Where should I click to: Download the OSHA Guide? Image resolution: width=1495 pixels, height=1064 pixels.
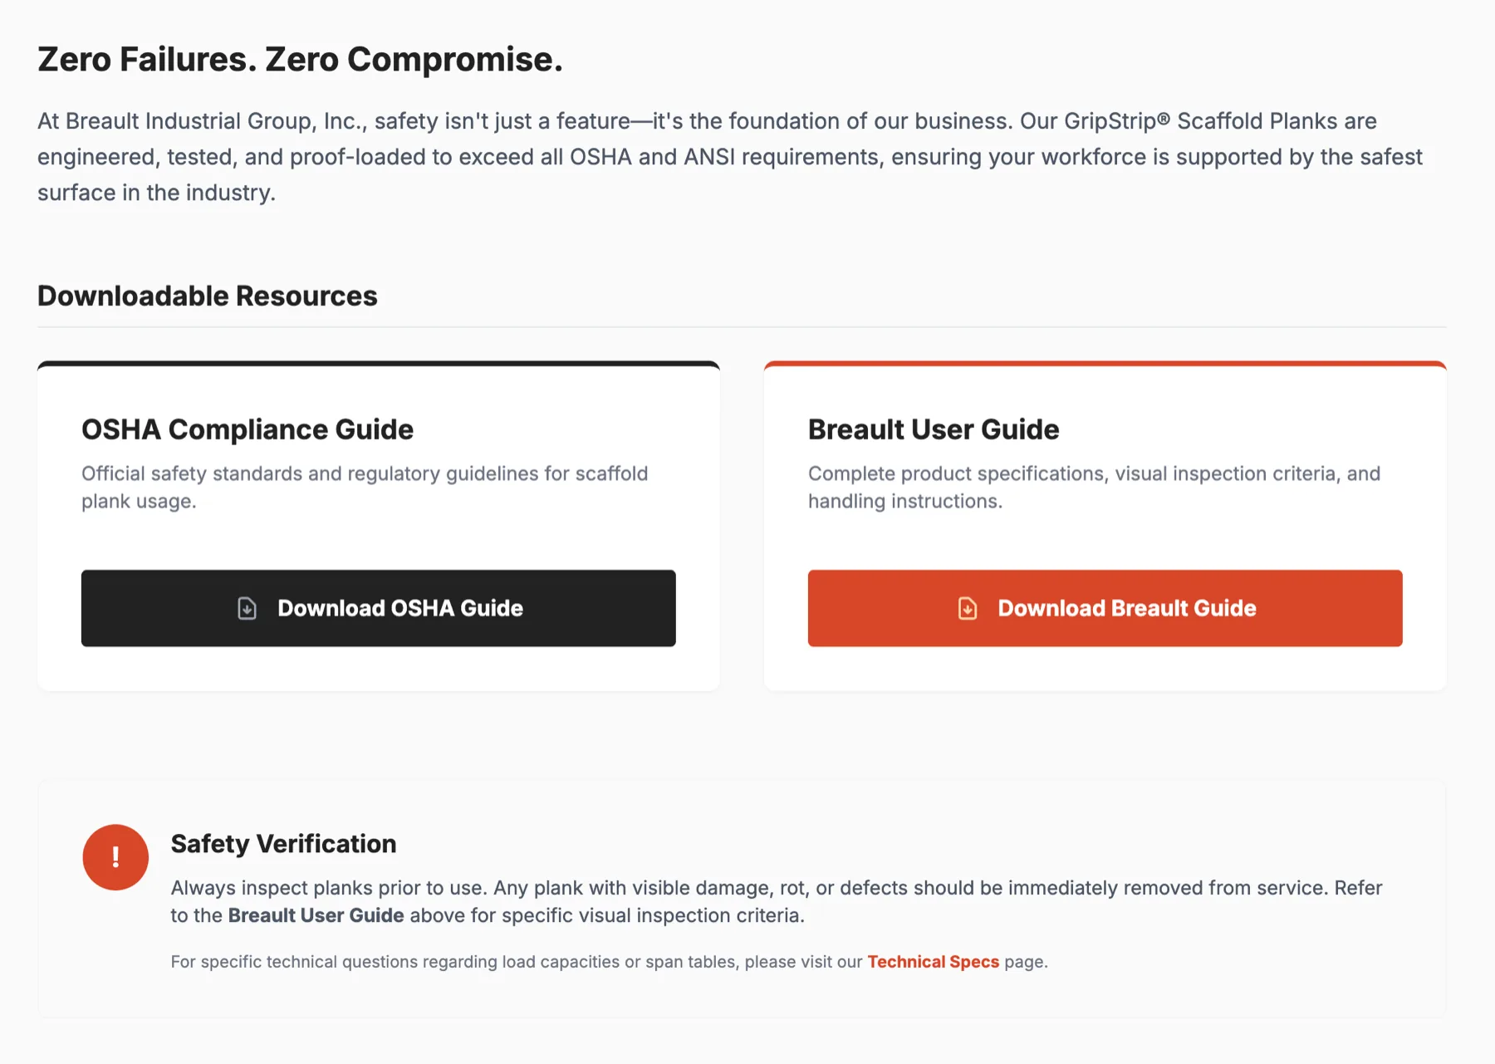click(x=379, y=608)
